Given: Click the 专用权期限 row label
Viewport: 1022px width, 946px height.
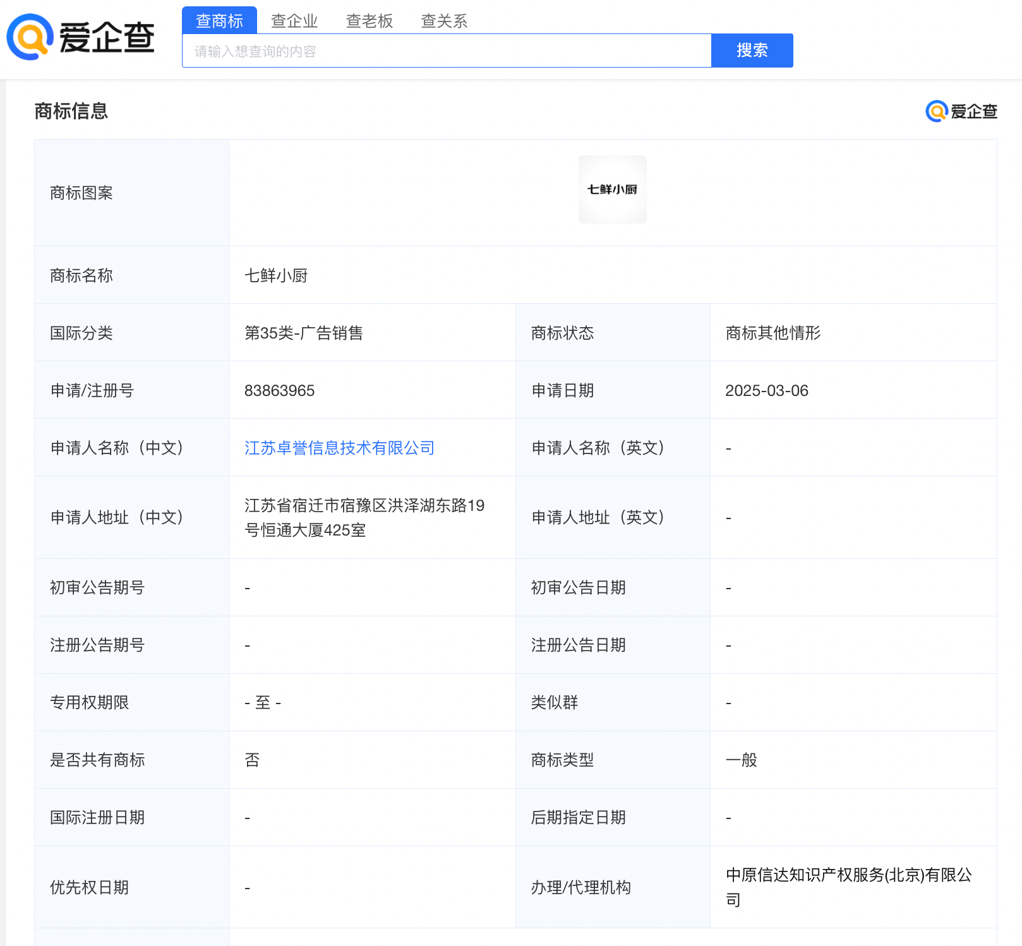Looking at the screenshot, I should (90, 702).
